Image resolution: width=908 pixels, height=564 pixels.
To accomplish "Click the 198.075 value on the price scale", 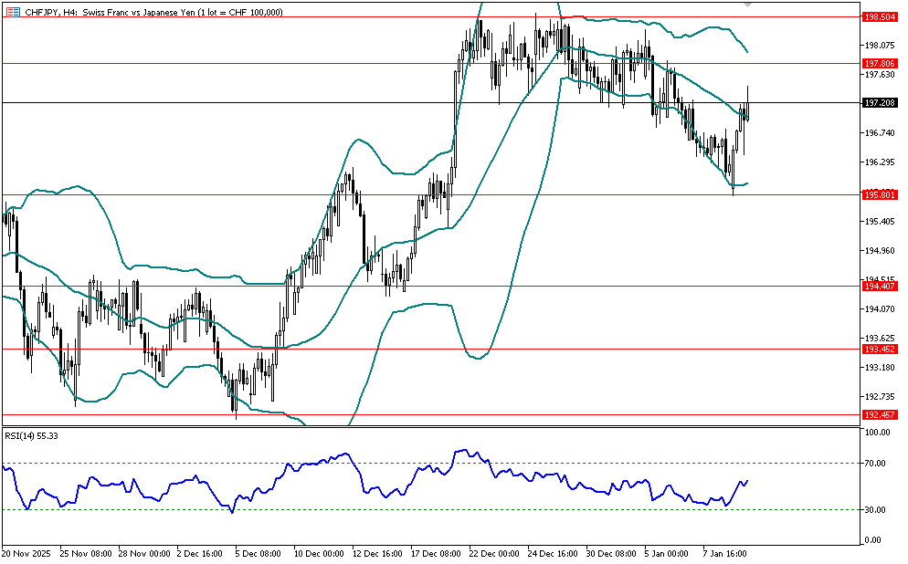I will tap(879, 45).
